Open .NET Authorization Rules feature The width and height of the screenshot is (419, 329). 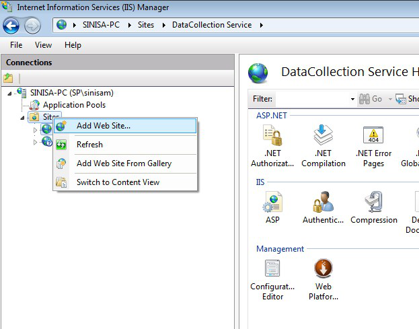click(x=272, y=145)
